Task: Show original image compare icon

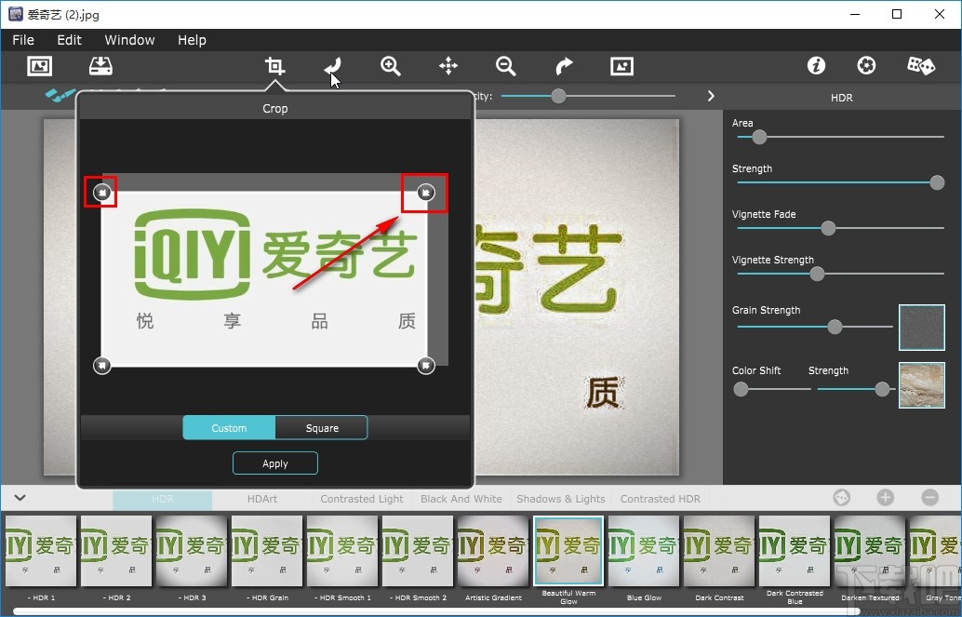Action: (x=621, y=66)
